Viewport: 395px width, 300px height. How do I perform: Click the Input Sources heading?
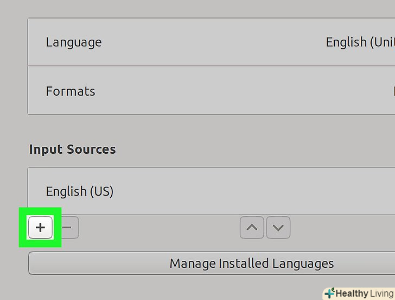(x=72, y=149)
